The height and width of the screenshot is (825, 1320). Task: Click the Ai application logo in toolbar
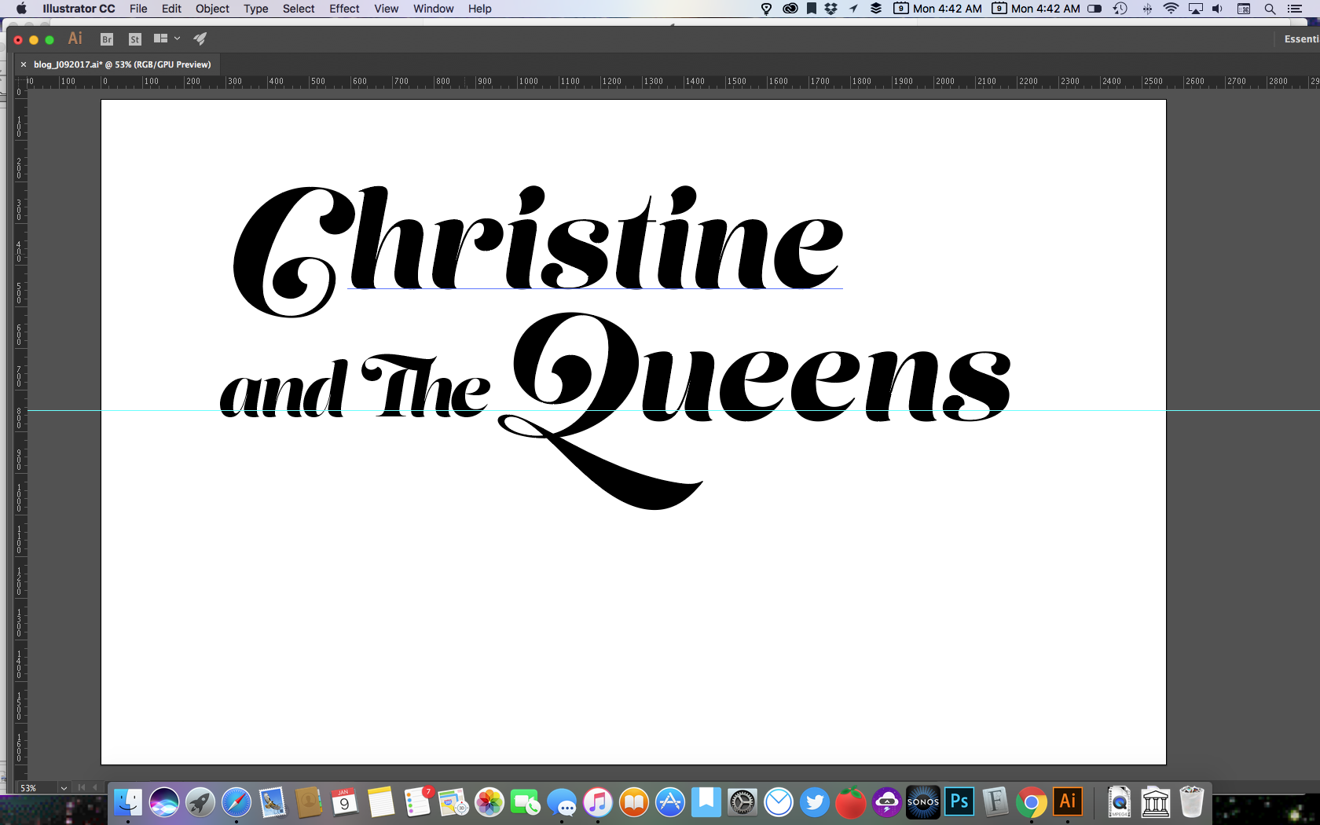pyautogui.click(x=75, y=38)
